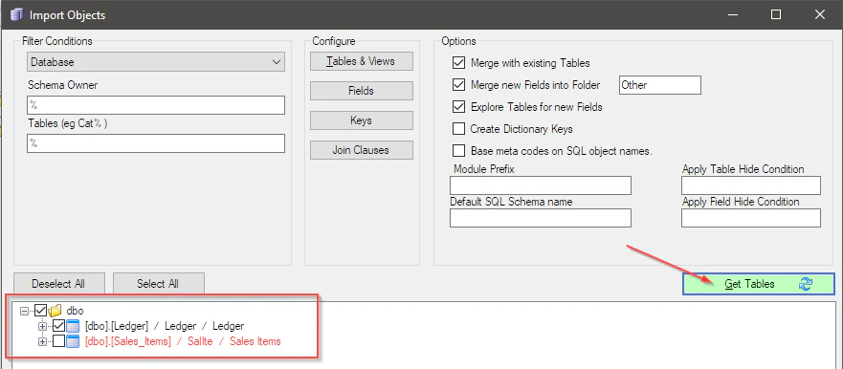Screen dimensions: 843x369
Task: Open the Keys configuration
Action: coord(362,120)
